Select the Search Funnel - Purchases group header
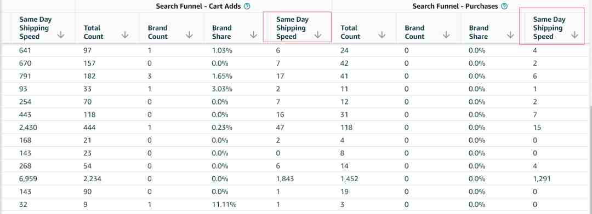This screenshot has height=214, width=592. tap(456, 6)
